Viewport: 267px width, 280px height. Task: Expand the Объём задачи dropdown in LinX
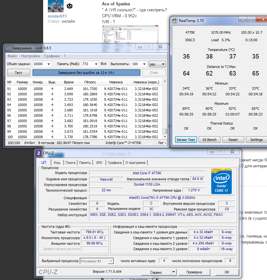48,64
